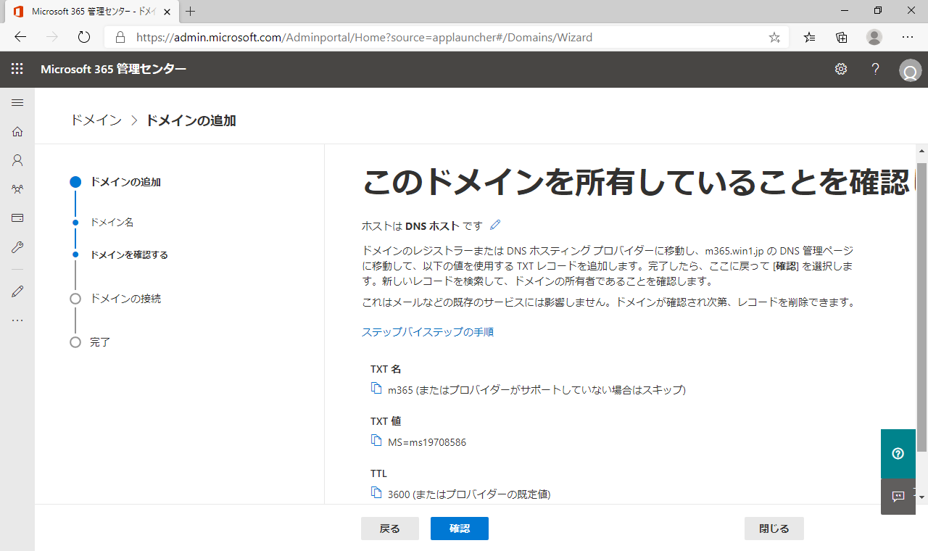Open the teal help assistant button
The height and width of the screenshot is (551, 928).
pos(898,454)
